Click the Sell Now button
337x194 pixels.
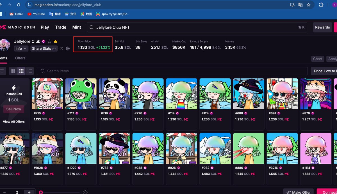[14, 109]
